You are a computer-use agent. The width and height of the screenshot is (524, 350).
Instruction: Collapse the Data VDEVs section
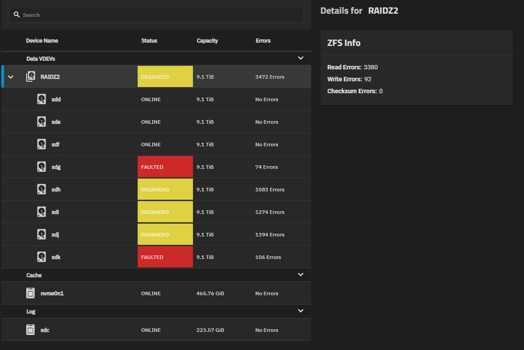point(301,58)
